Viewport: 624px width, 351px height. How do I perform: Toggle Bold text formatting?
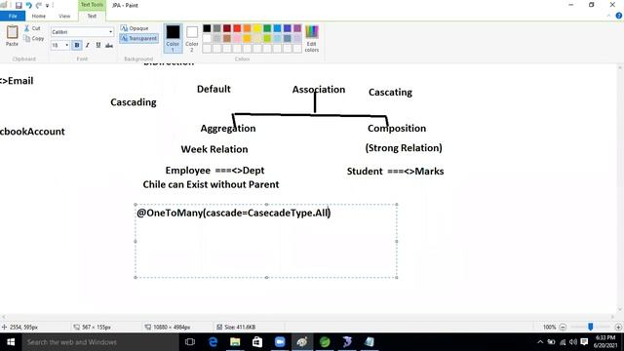77,45
